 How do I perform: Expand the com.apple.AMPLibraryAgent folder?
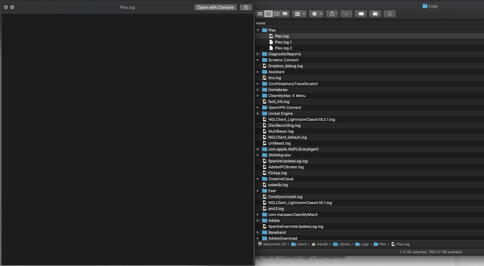pyautogui.click(x=257, y=149)
